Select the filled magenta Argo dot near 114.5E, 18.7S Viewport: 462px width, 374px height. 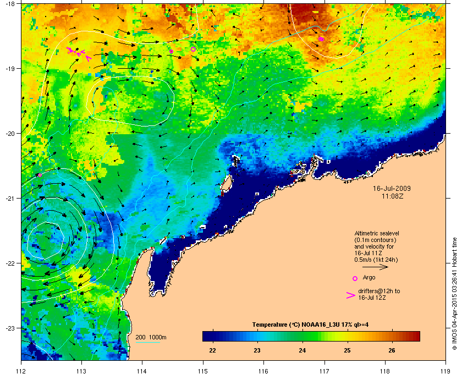point(171,51)
